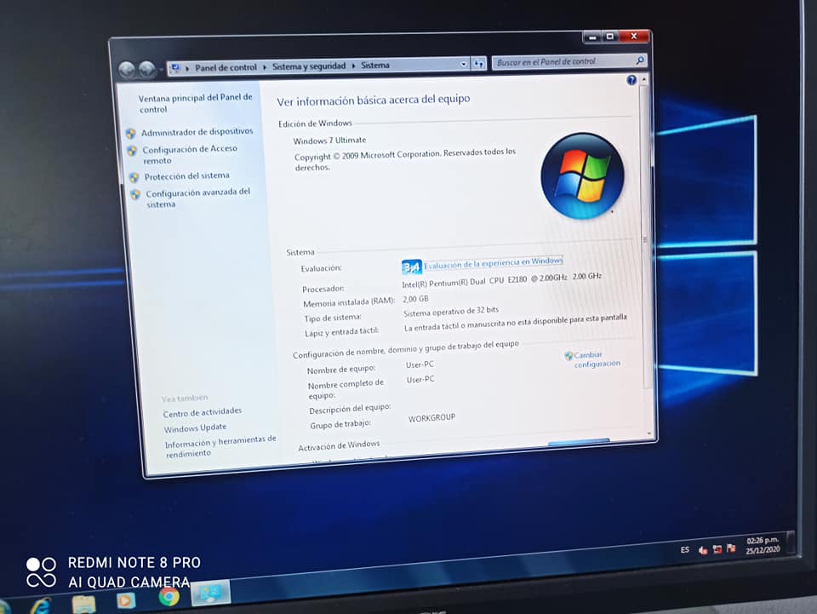
Task: Click the shield icon beside Configuración de Acceso remoto
Action: 132,151
